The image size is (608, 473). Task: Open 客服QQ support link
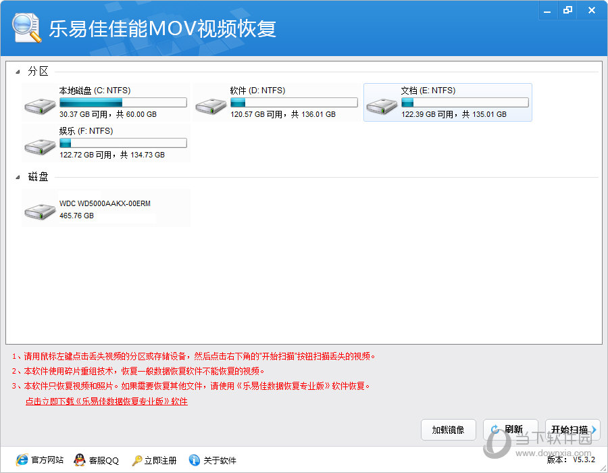104,460
